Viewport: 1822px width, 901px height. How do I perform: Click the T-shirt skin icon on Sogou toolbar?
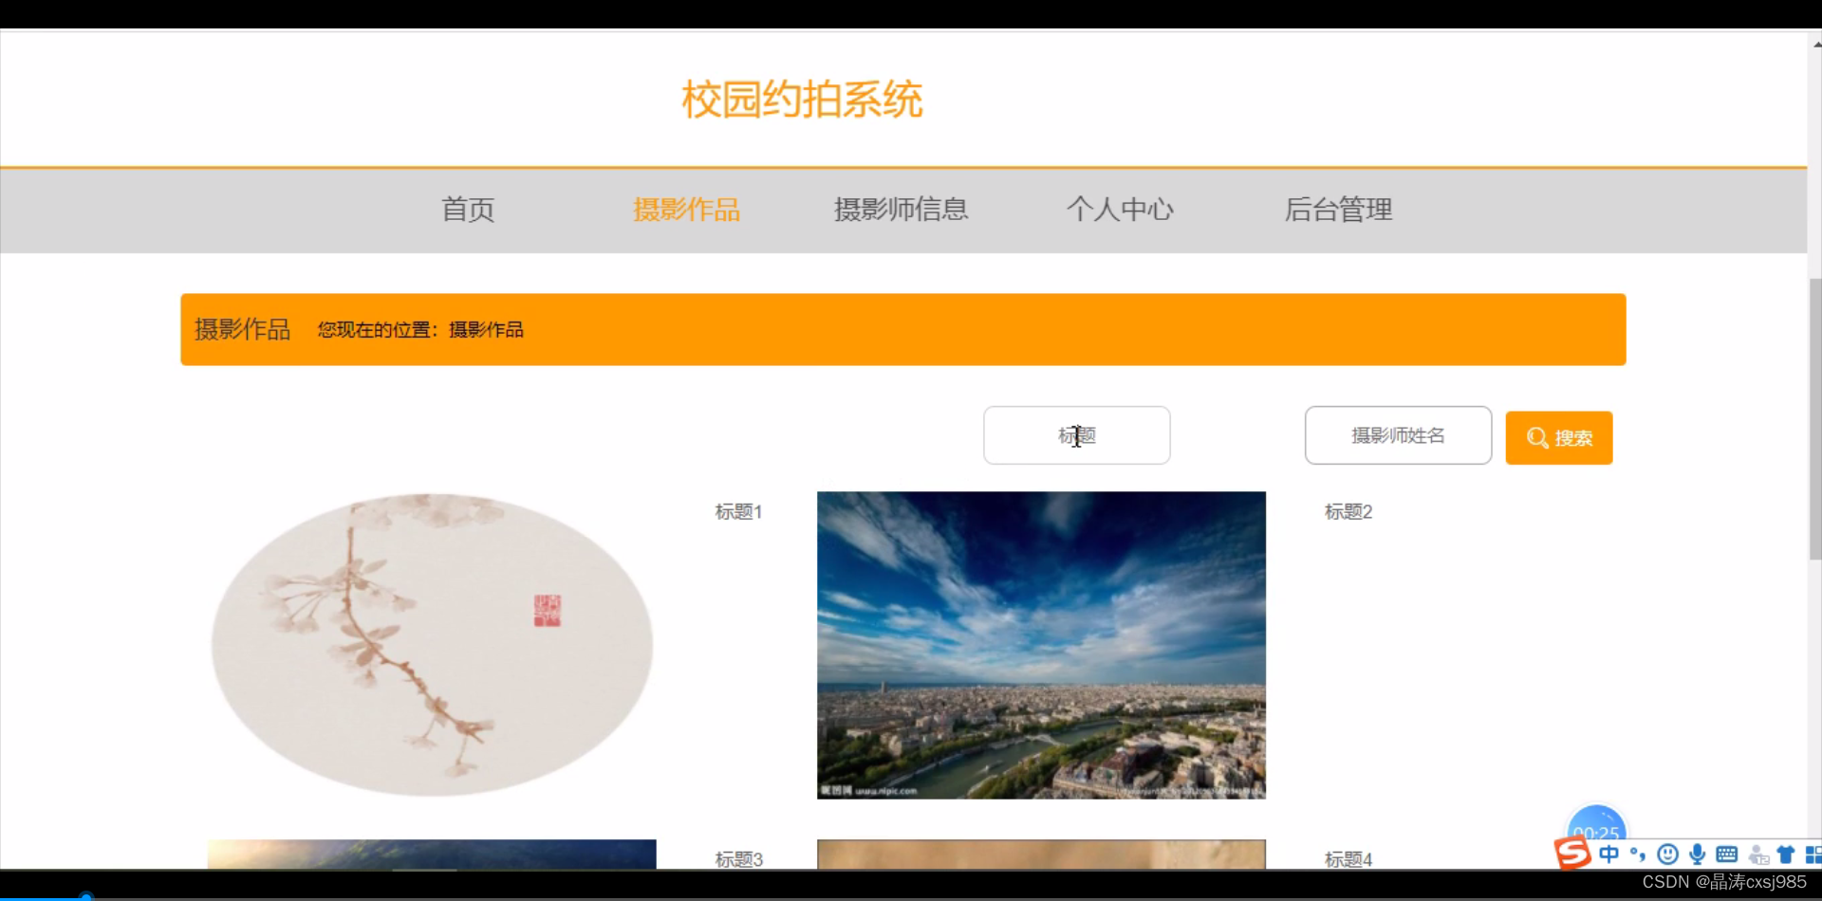click(1786, 854)
